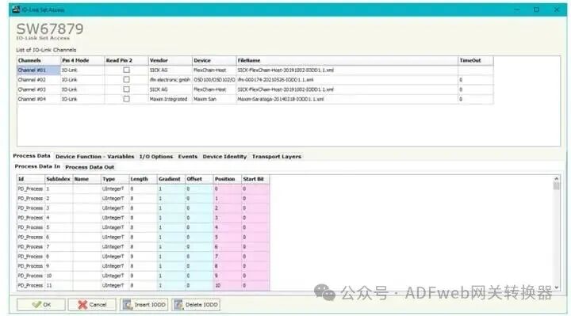
Task: Click the Insert IODD button
Action: click(x=144, y=305)
